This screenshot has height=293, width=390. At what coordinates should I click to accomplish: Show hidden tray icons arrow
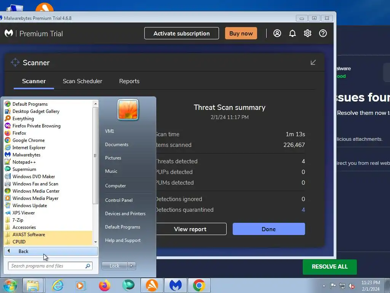324,286
